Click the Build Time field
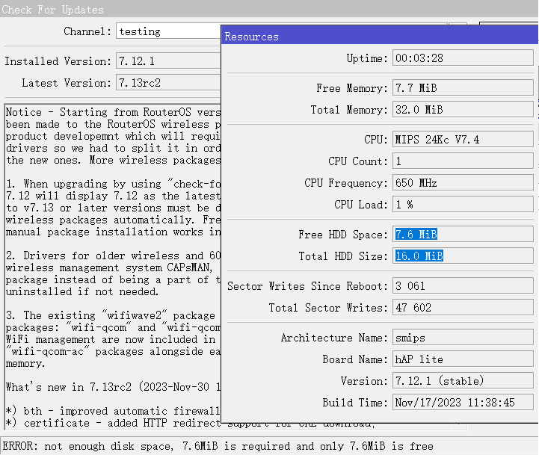Image resolution: width=539 pixels, height=455 pixels. (463, 403)
